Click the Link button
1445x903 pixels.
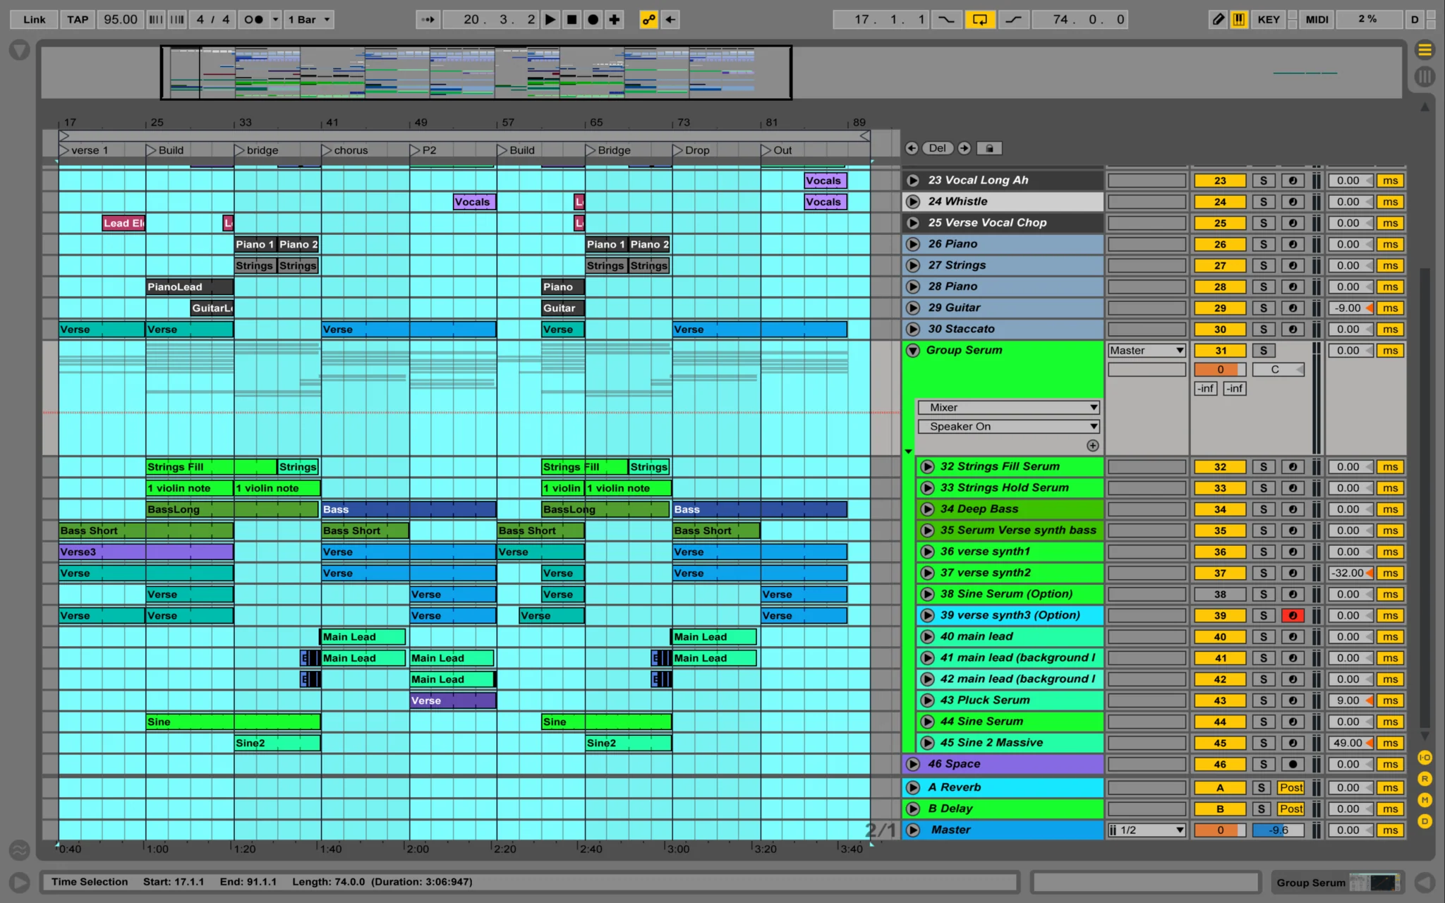(x=34, y=20)
